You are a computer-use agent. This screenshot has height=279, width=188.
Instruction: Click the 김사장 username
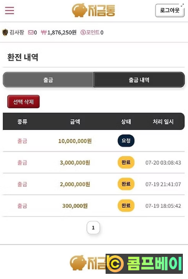tap(16, 32)
